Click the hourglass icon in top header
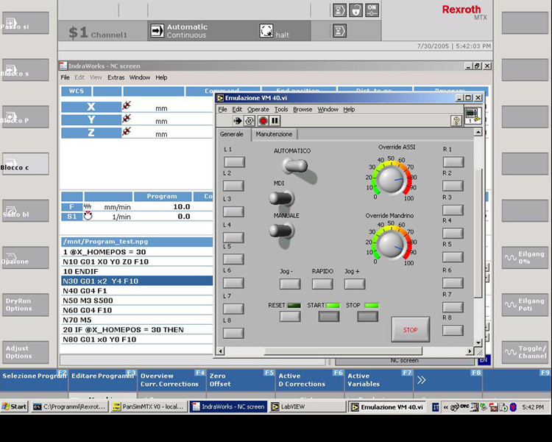 click(x=340, y=10)
